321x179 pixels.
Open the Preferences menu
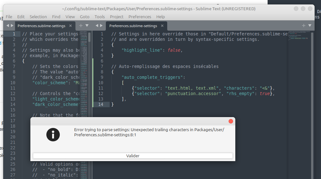[140, 17]
